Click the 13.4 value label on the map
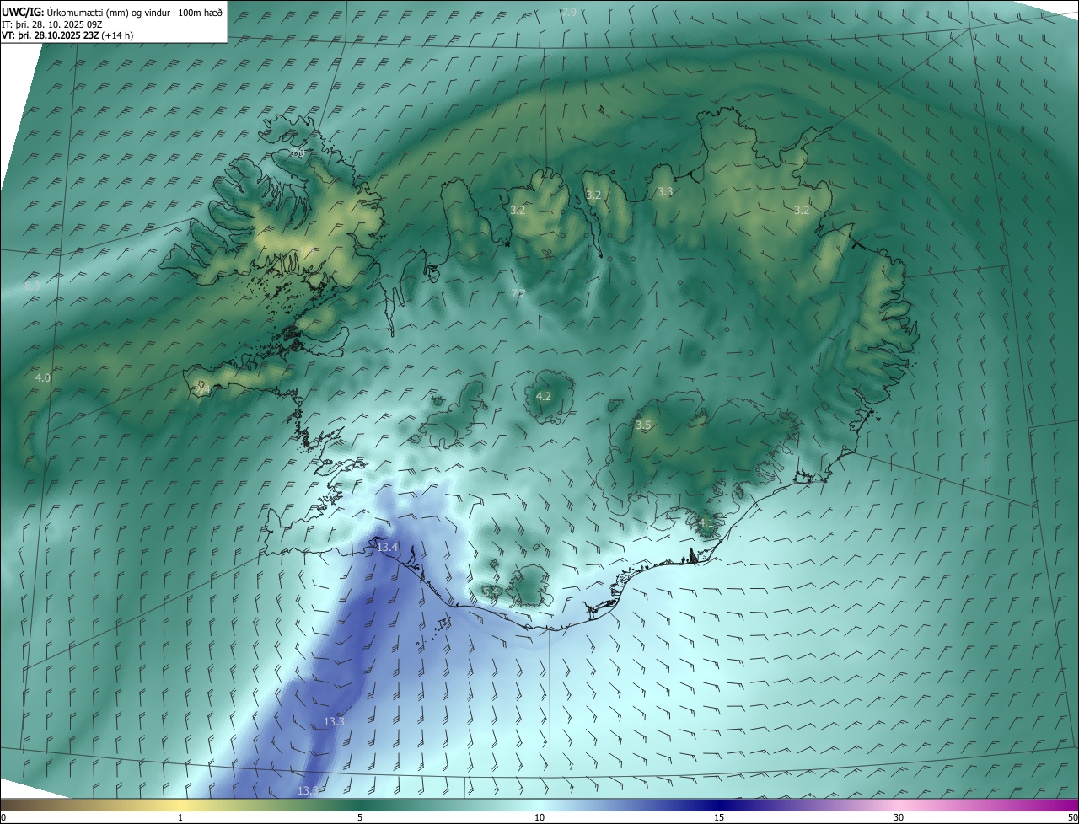 click(387, 548)
